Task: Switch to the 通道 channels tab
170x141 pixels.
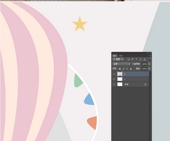Action: tap(121, 56)
